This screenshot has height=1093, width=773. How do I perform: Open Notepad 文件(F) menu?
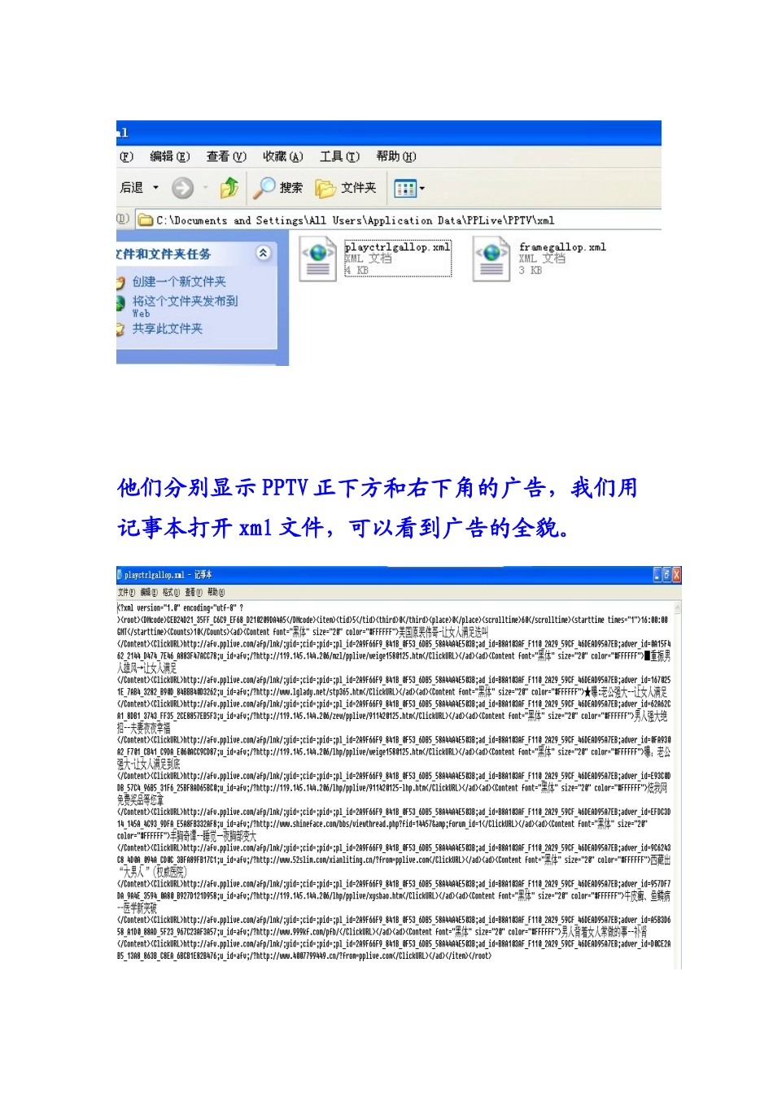(126, 592)
